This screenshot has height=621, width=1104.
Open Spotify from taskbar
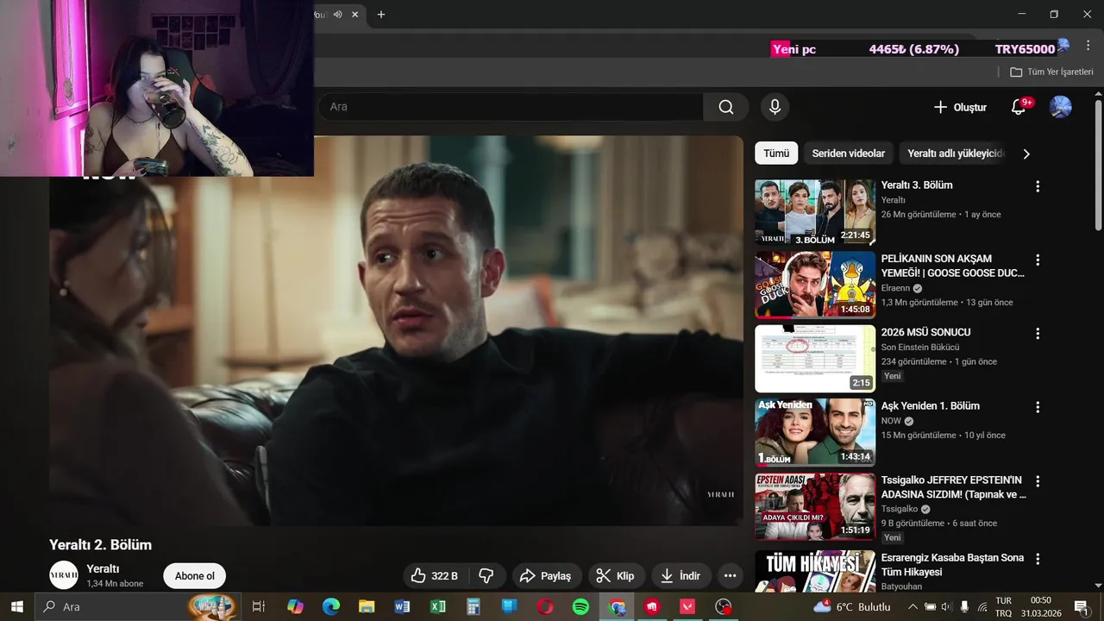pyautogui.click(x=580, y=606)
